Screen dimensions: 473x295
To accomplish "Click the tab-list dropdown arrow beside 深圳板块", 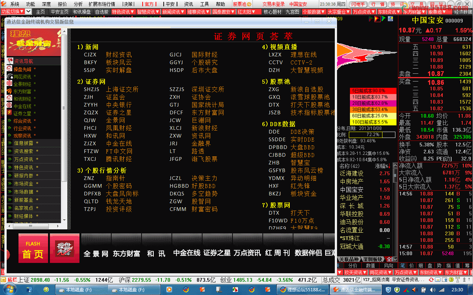I will pos(395,259).
